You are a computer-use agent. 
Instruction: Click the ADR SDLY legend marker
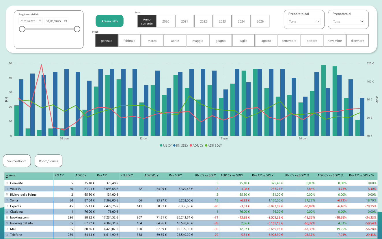[x=206, y=146]
